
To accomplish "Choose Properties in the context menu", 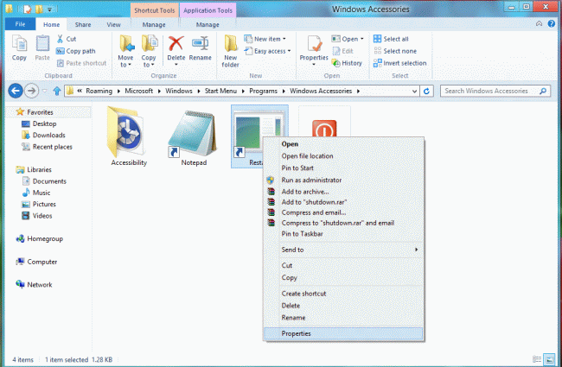I will tap(343, 333).
